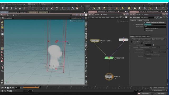The width and height of the screenshot is (169, 95).
Task: Click the Smoke Density slider
Action: click(159, 45)
